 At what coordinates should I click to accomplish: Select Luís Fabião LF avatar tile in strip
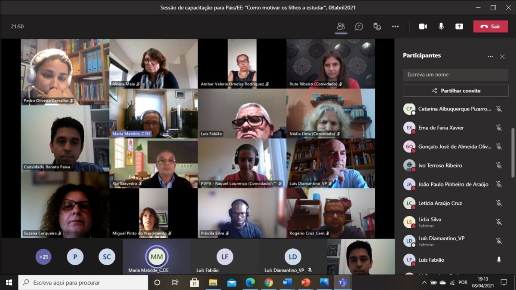pos(225,257)
